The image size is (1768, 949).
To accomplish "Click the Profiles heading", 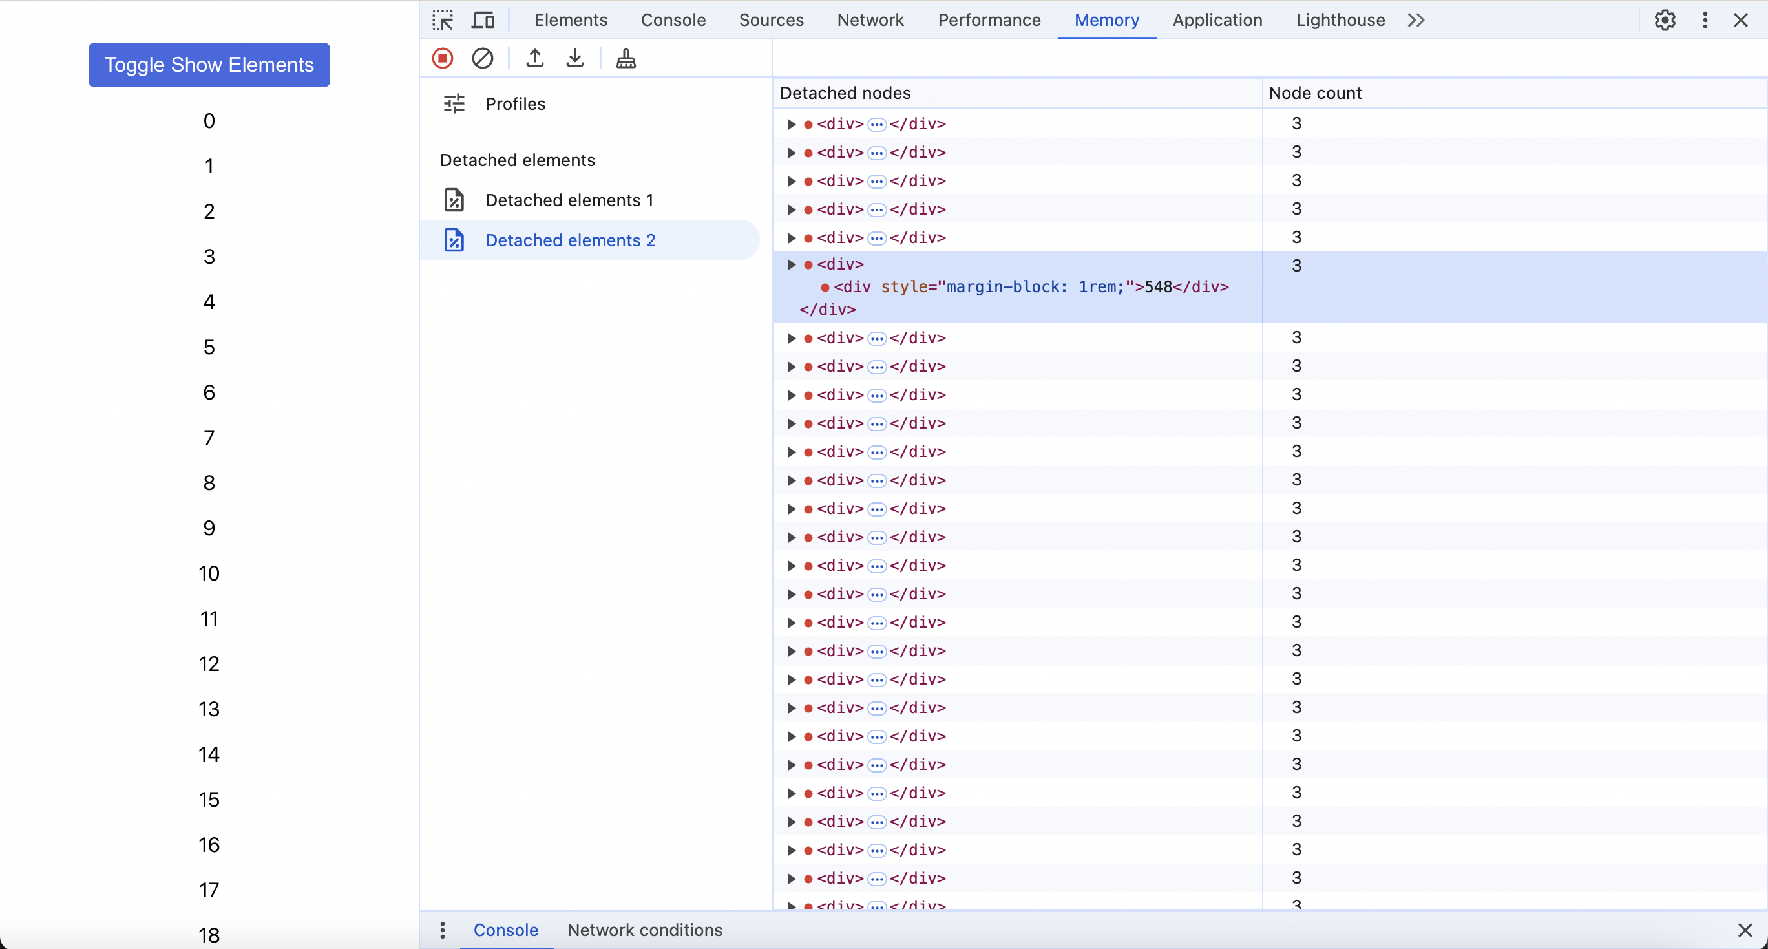I will tap(516, 103).
